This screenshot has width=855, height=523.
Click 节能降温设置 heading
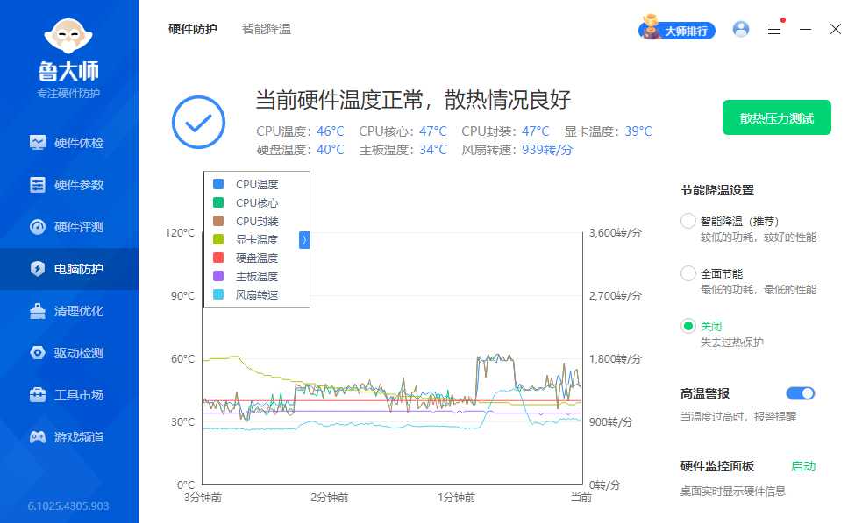click(717, 190)
